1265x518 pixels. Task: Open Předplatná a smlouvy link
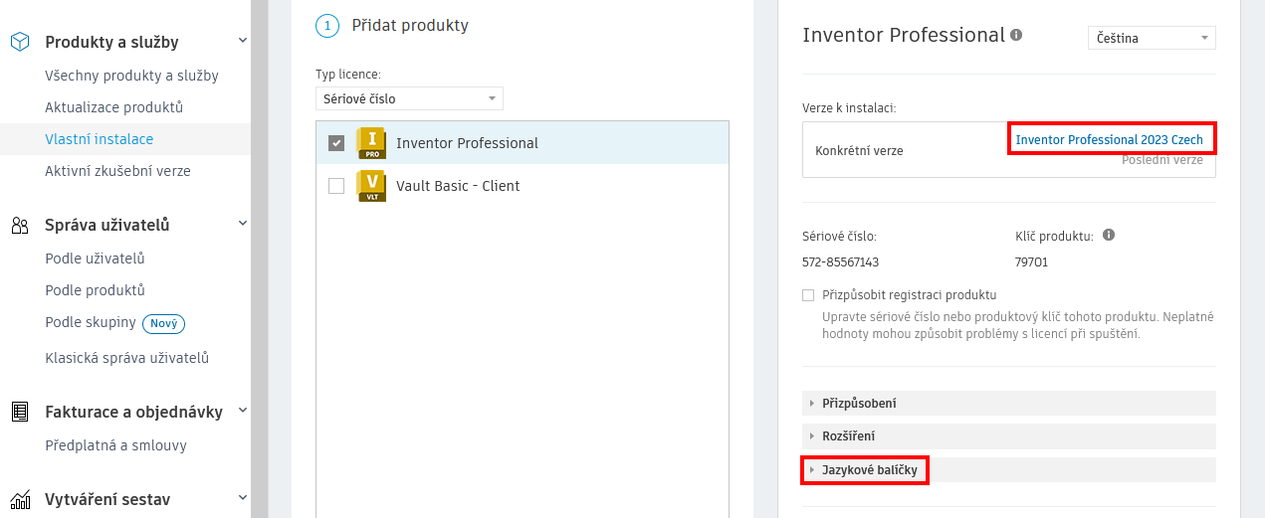[115, 445]
